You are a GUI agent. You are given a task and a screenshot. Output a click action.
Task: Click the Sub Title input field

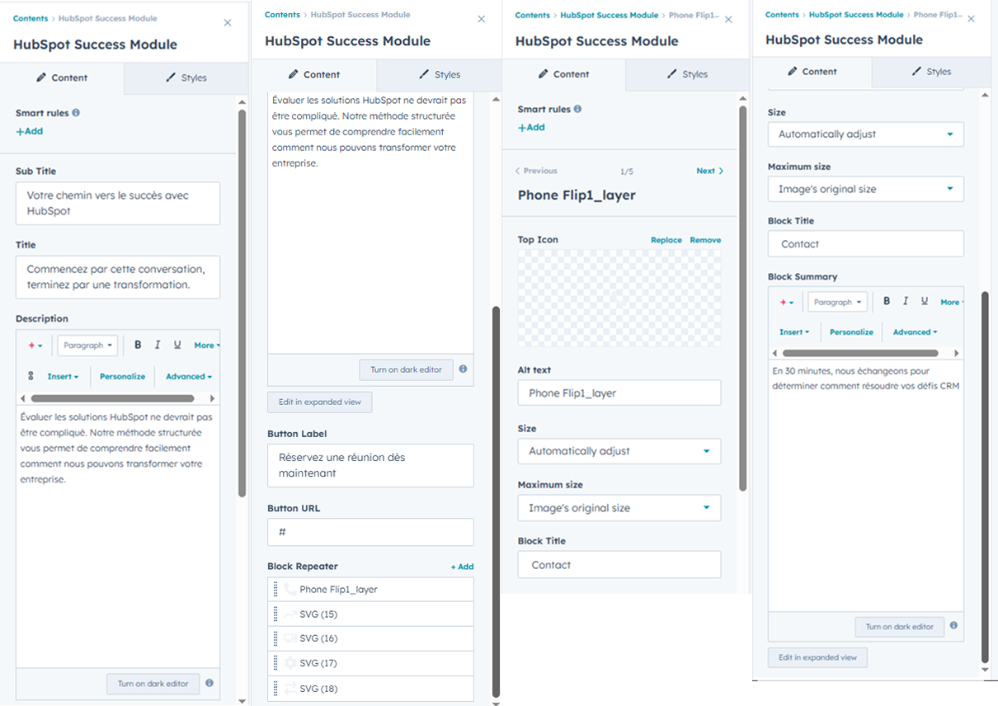coord(118,204)
